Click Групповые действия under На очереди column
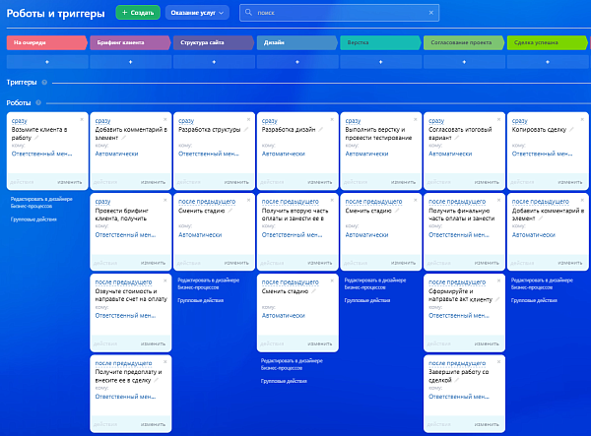591x436 pixels. tap(33, 219)
